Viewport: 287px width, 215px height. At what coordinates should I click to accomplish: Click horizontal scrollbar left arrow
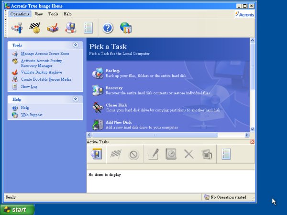pos(89,135)
